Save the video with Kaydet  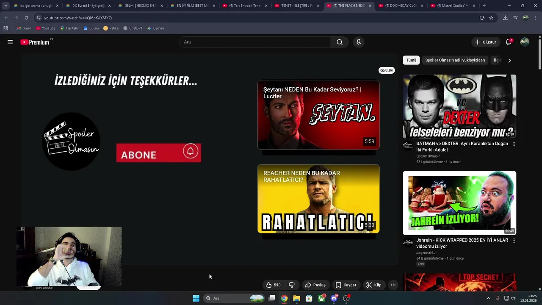(x=346, y=285)
